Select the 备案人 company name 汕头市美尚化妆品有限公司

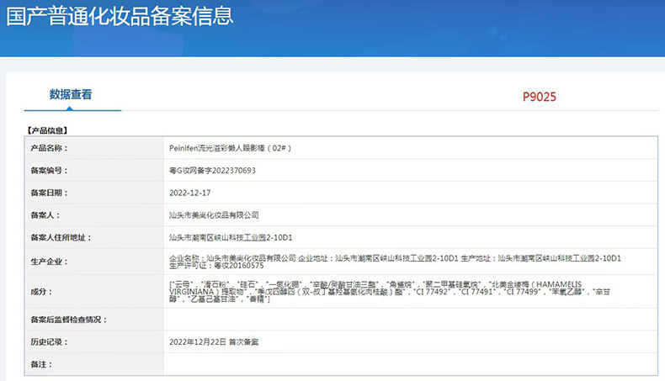coord(214,214)
